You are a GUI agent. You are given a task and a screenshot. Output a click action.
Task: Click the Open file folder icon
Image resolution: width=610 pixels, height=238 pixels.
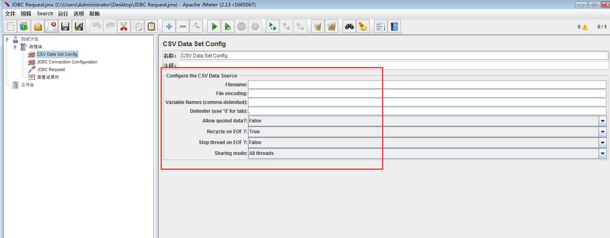point(38,26)
